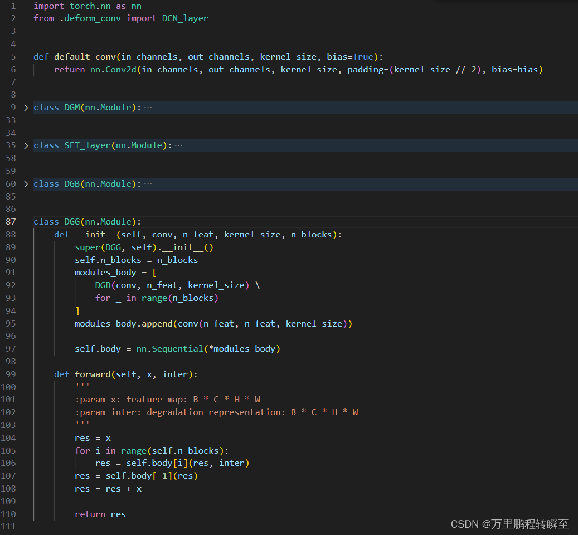The height and width of the screenshot is (535, 578).
Task: Click '__init__' method name on line 88
Action: pyautogui.click(x=95, y=235)
